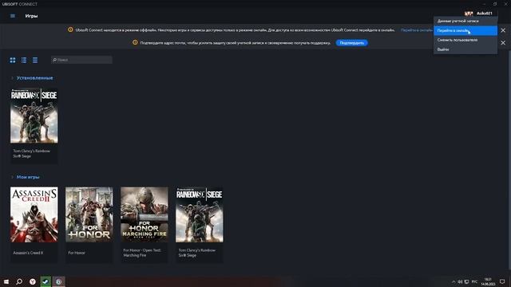Select the account data menu entry
The image size is (511, 287).
click(465, 21)
